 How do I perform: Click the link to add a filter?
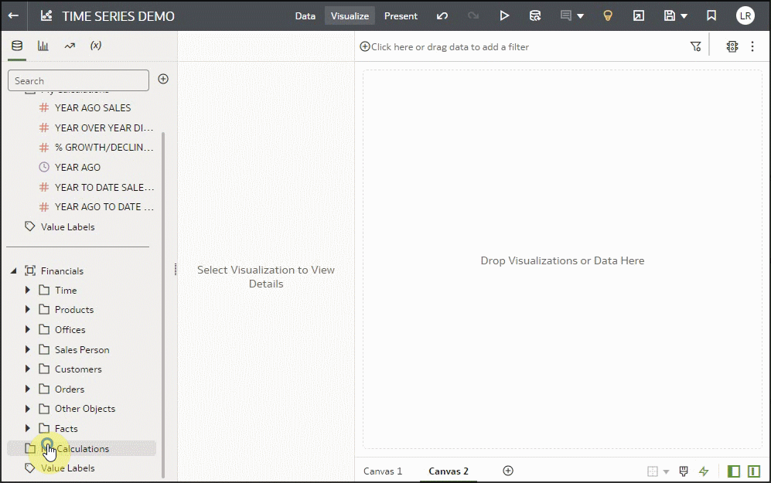click(444, 46)
